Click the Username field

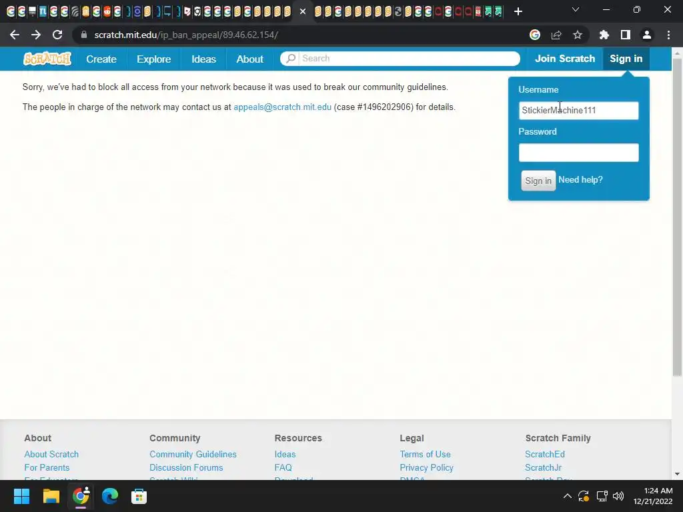click(x=578, y=110)
